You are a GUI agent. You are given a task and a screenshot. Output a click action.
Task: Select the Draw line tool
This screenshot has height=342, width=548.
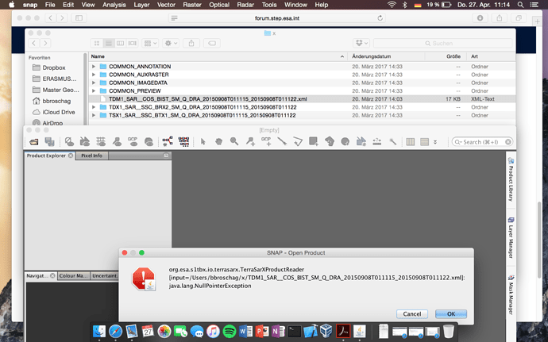tap(282, 141)
